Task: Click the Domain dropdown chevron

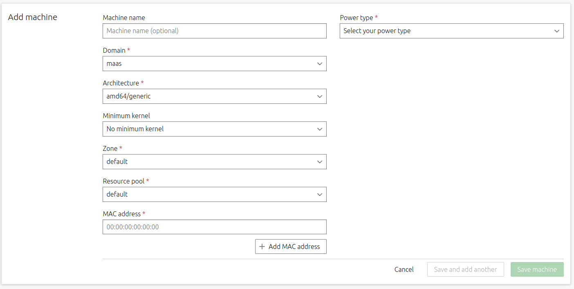Action: (320, 63)
